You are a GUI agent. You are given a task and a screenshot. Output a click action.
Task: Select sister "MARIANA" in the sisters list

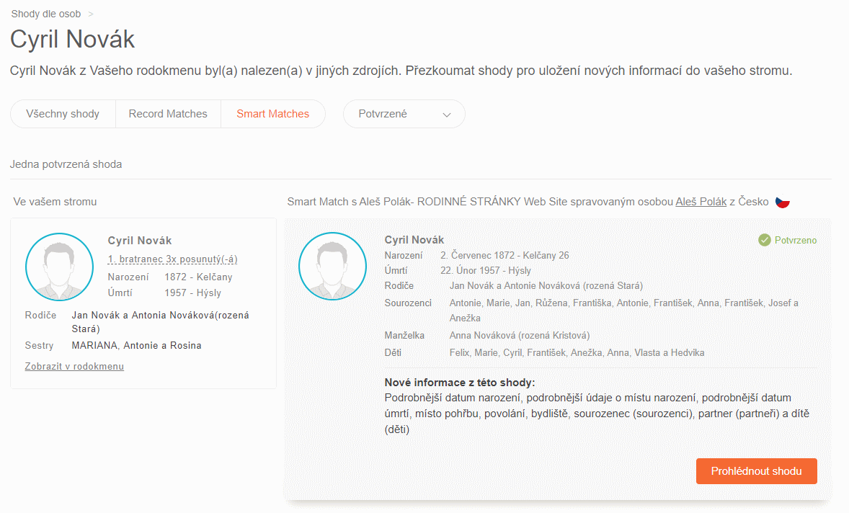click(x=97, y=345)
